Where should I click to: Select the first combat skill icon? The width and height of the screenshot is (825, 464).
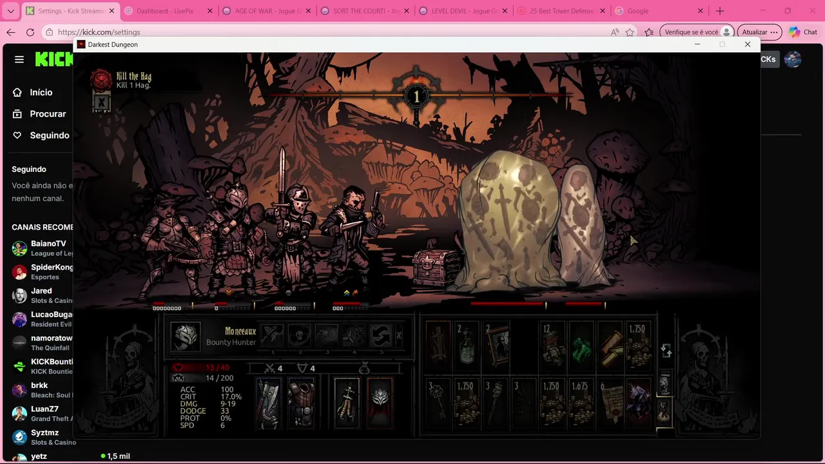tap(272, 336)
